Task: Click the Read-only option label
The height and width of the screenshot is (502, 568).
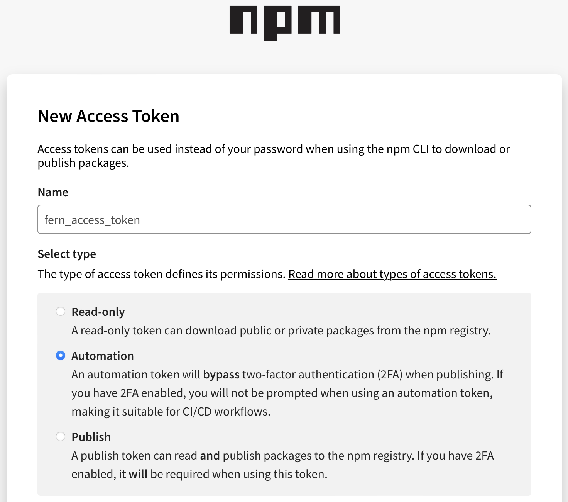Action: pyautogui.click(x=98, y=312)
